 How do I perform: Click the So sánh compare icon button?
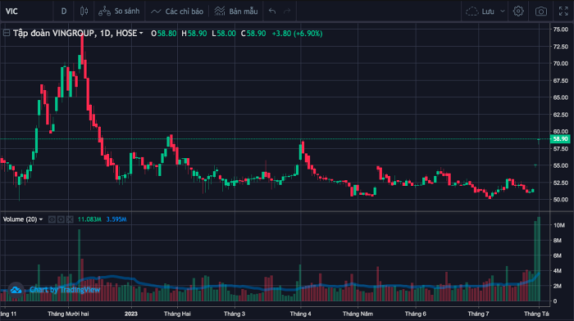(x=119, y=11)
